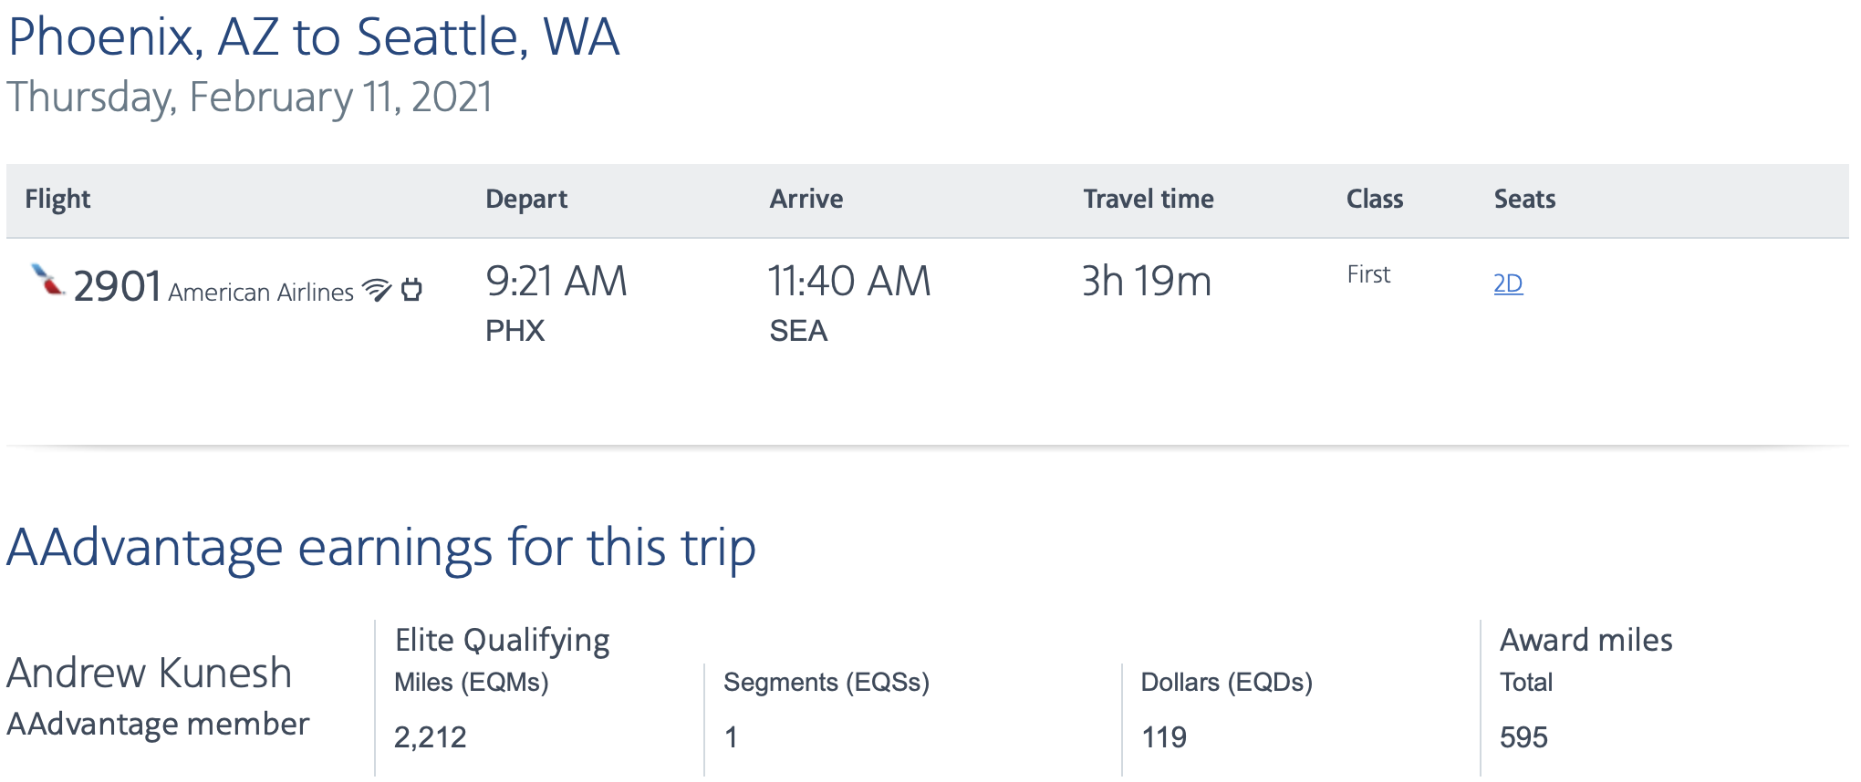Click the Travel time column header
Viewport: 1861px width, 782px height.
tap(1147, 199)
